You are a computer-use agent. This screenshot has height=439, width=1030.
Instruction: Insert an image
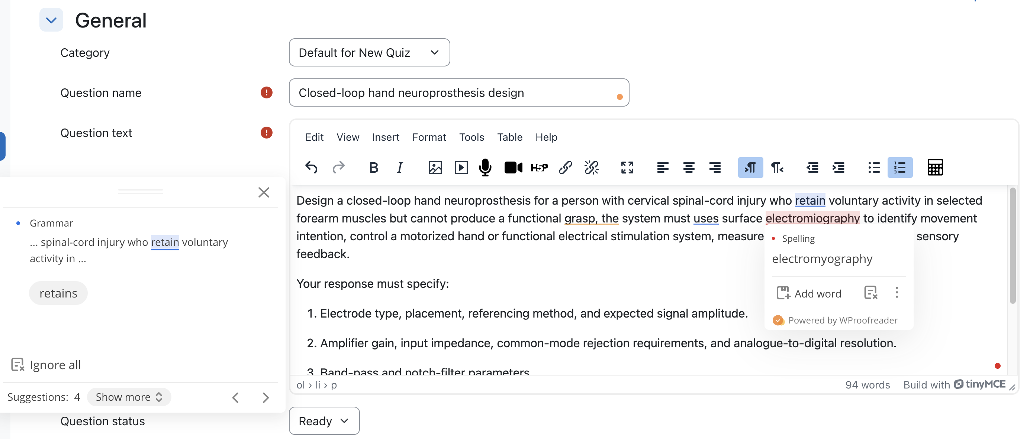point(435,168)
